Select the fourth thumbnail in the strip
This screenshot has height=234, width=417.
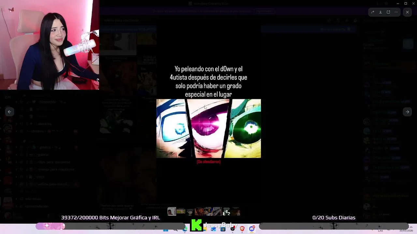(x=199, y=212)
